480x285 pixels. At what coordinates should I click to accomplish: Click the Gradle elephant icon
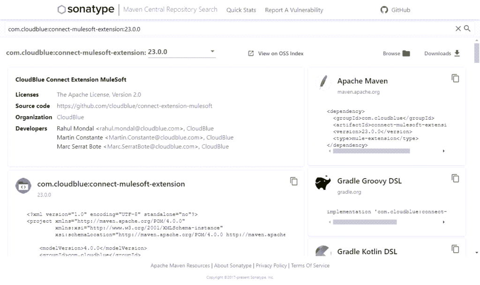point(323,183)
